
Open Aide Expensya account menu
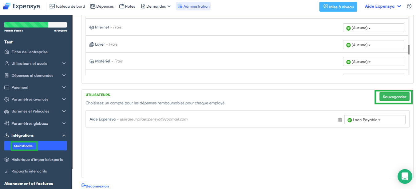click(x=383, y=6)
